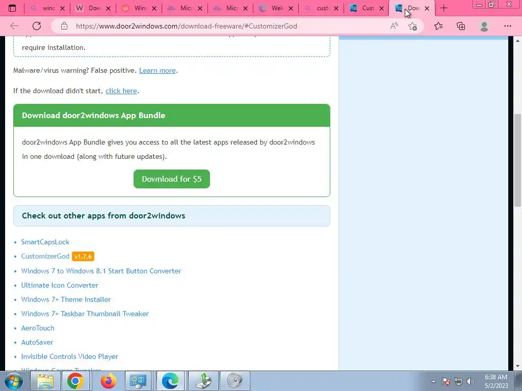Click the Learn more link
522x391 pixels.
click(157, 70)
